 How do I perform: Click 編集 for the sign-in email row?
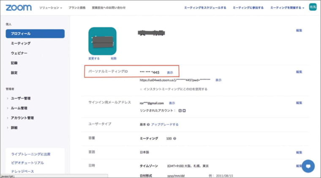point(299,102)
